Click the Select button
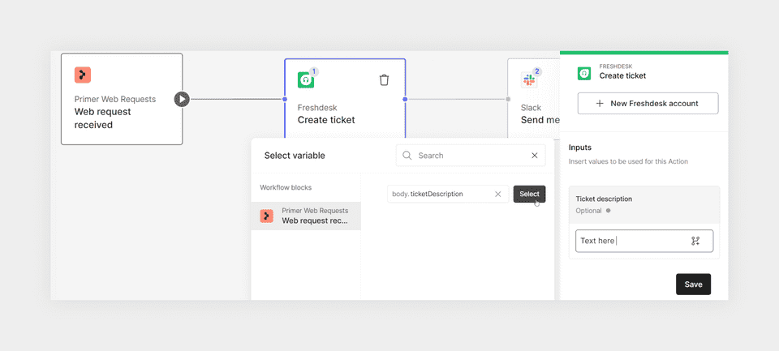Viewport: 779px width, 351px height. click(x=529, y=194)
